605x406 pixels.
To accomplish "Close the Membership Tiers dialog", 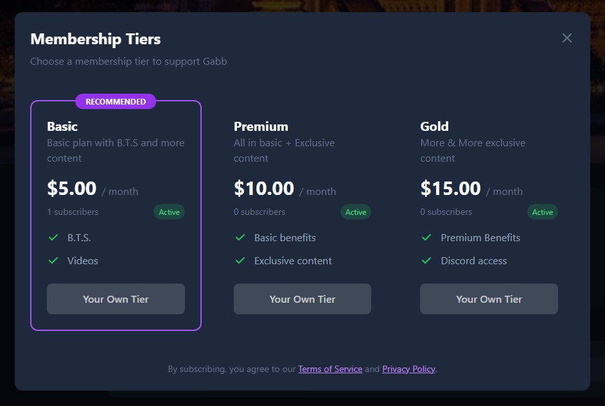I will (566, 38).
